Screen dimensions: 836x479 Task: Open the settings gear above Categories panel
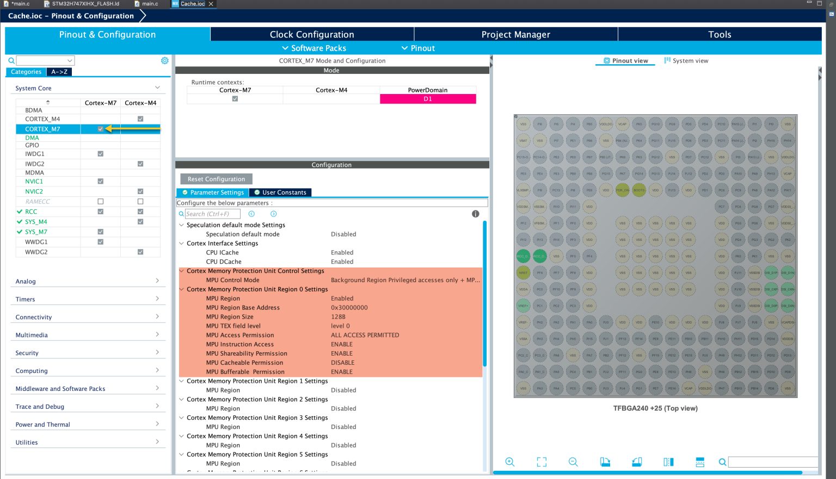pyautogui.click(x=164, y=60)
